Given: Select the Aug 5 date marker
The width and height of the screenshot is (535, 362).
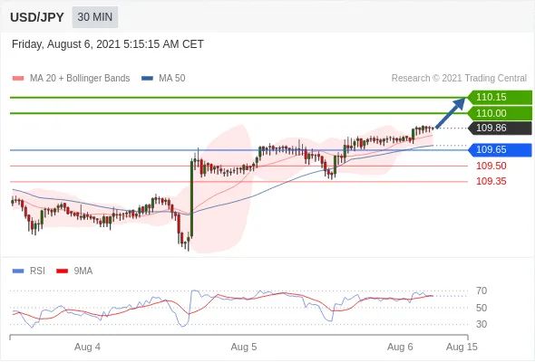Looking at the screenshot, I should [x=244, y=347].
